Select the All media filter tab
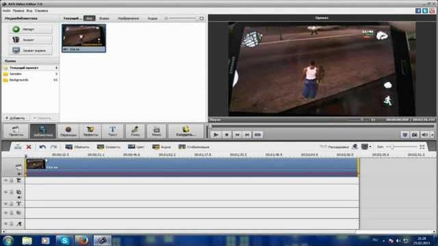This screenshot has width=438, height=246. tap(90, 18)
